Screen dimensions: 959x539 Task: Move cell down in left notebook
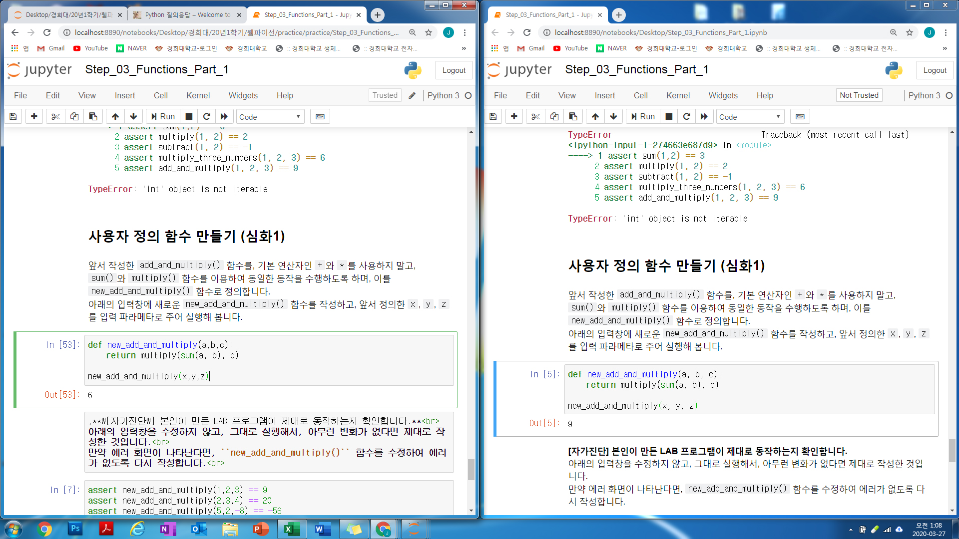coord(133,116)
